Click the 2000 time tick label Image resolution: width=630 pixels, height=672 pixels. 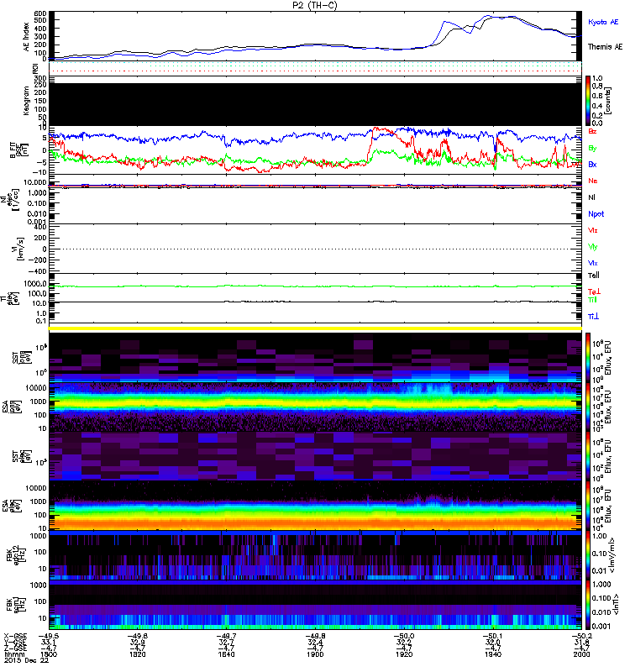(x=581, y=654)
